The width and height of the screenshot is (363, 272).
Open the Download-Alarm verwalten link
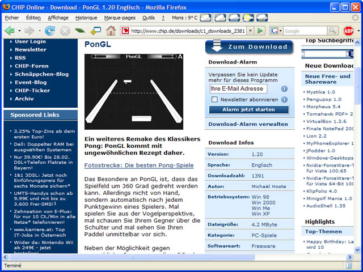[x=248, y=124]
